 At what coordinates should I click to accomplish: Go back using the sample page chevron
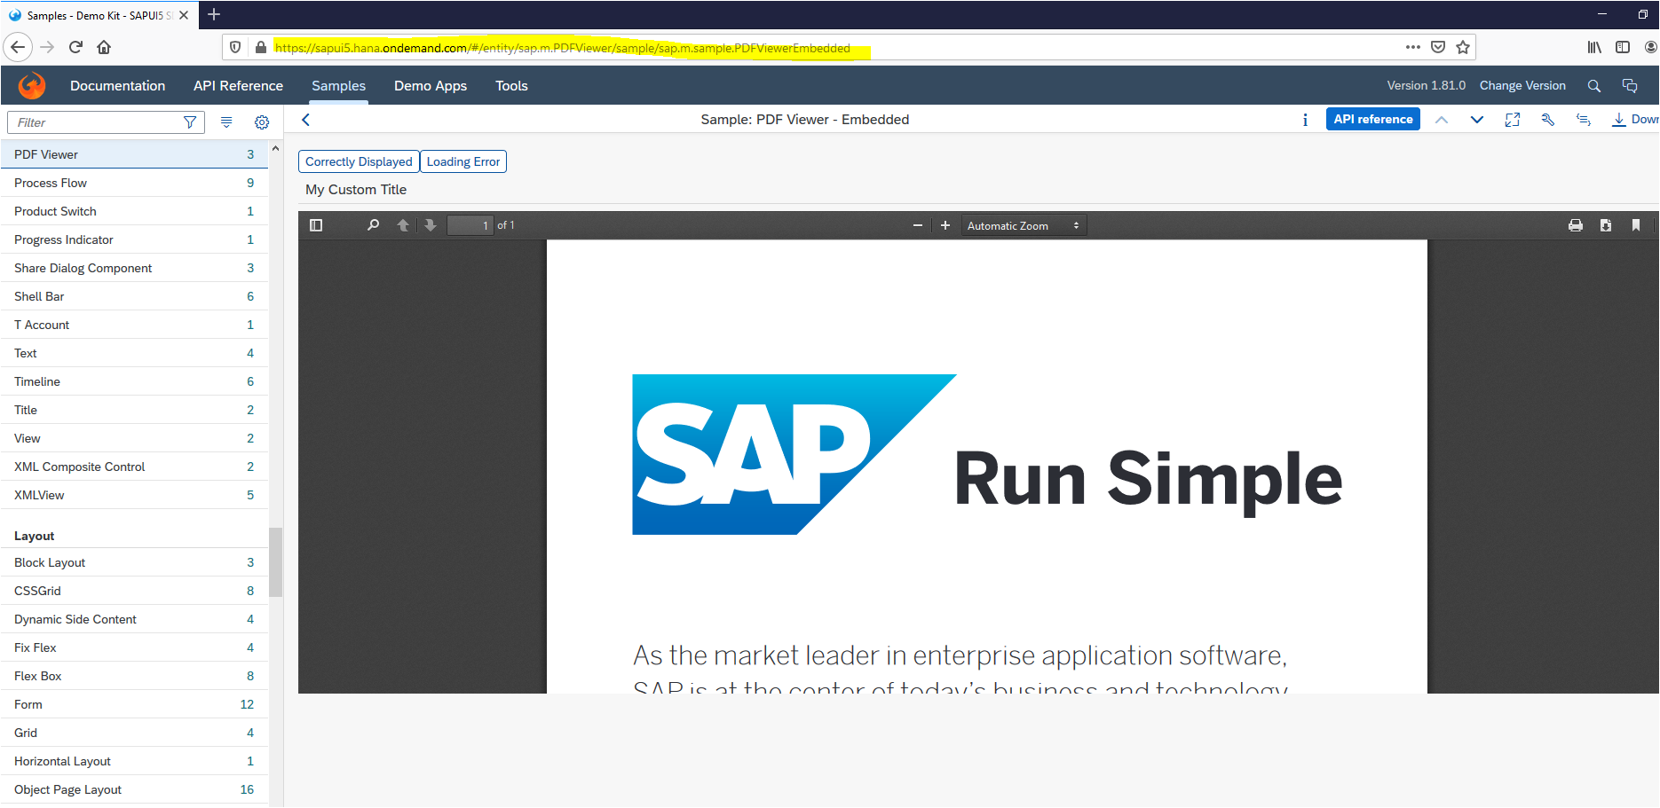[306, 120]
